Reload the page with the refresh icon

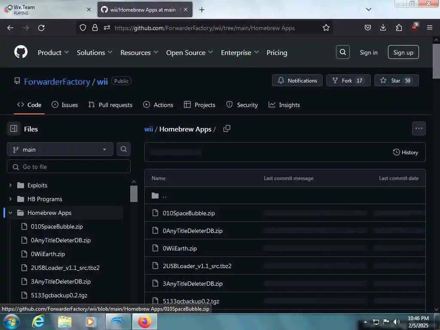pos(41,28)
